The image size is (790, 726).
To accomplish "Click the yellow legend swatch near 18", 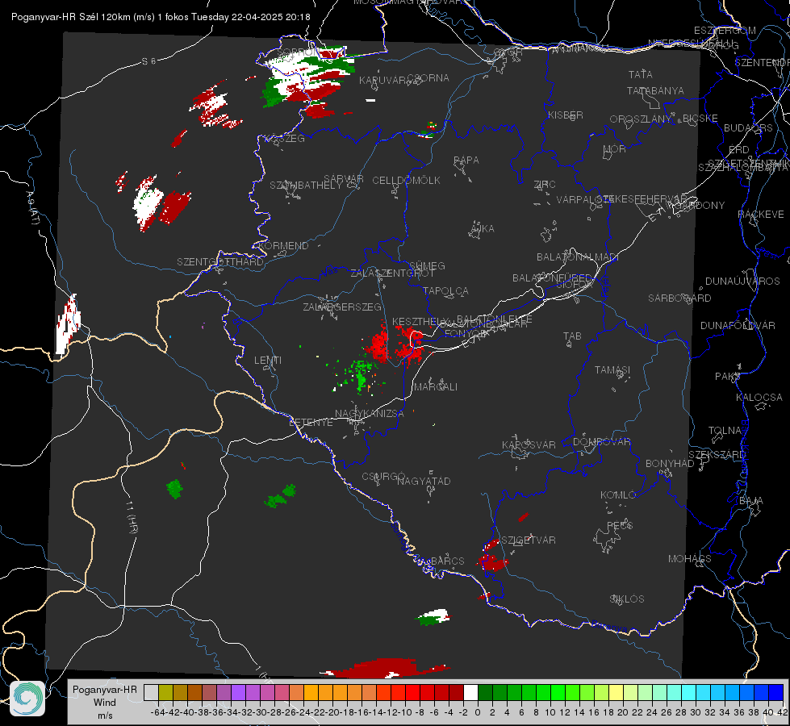I will (x=617, y=692).
